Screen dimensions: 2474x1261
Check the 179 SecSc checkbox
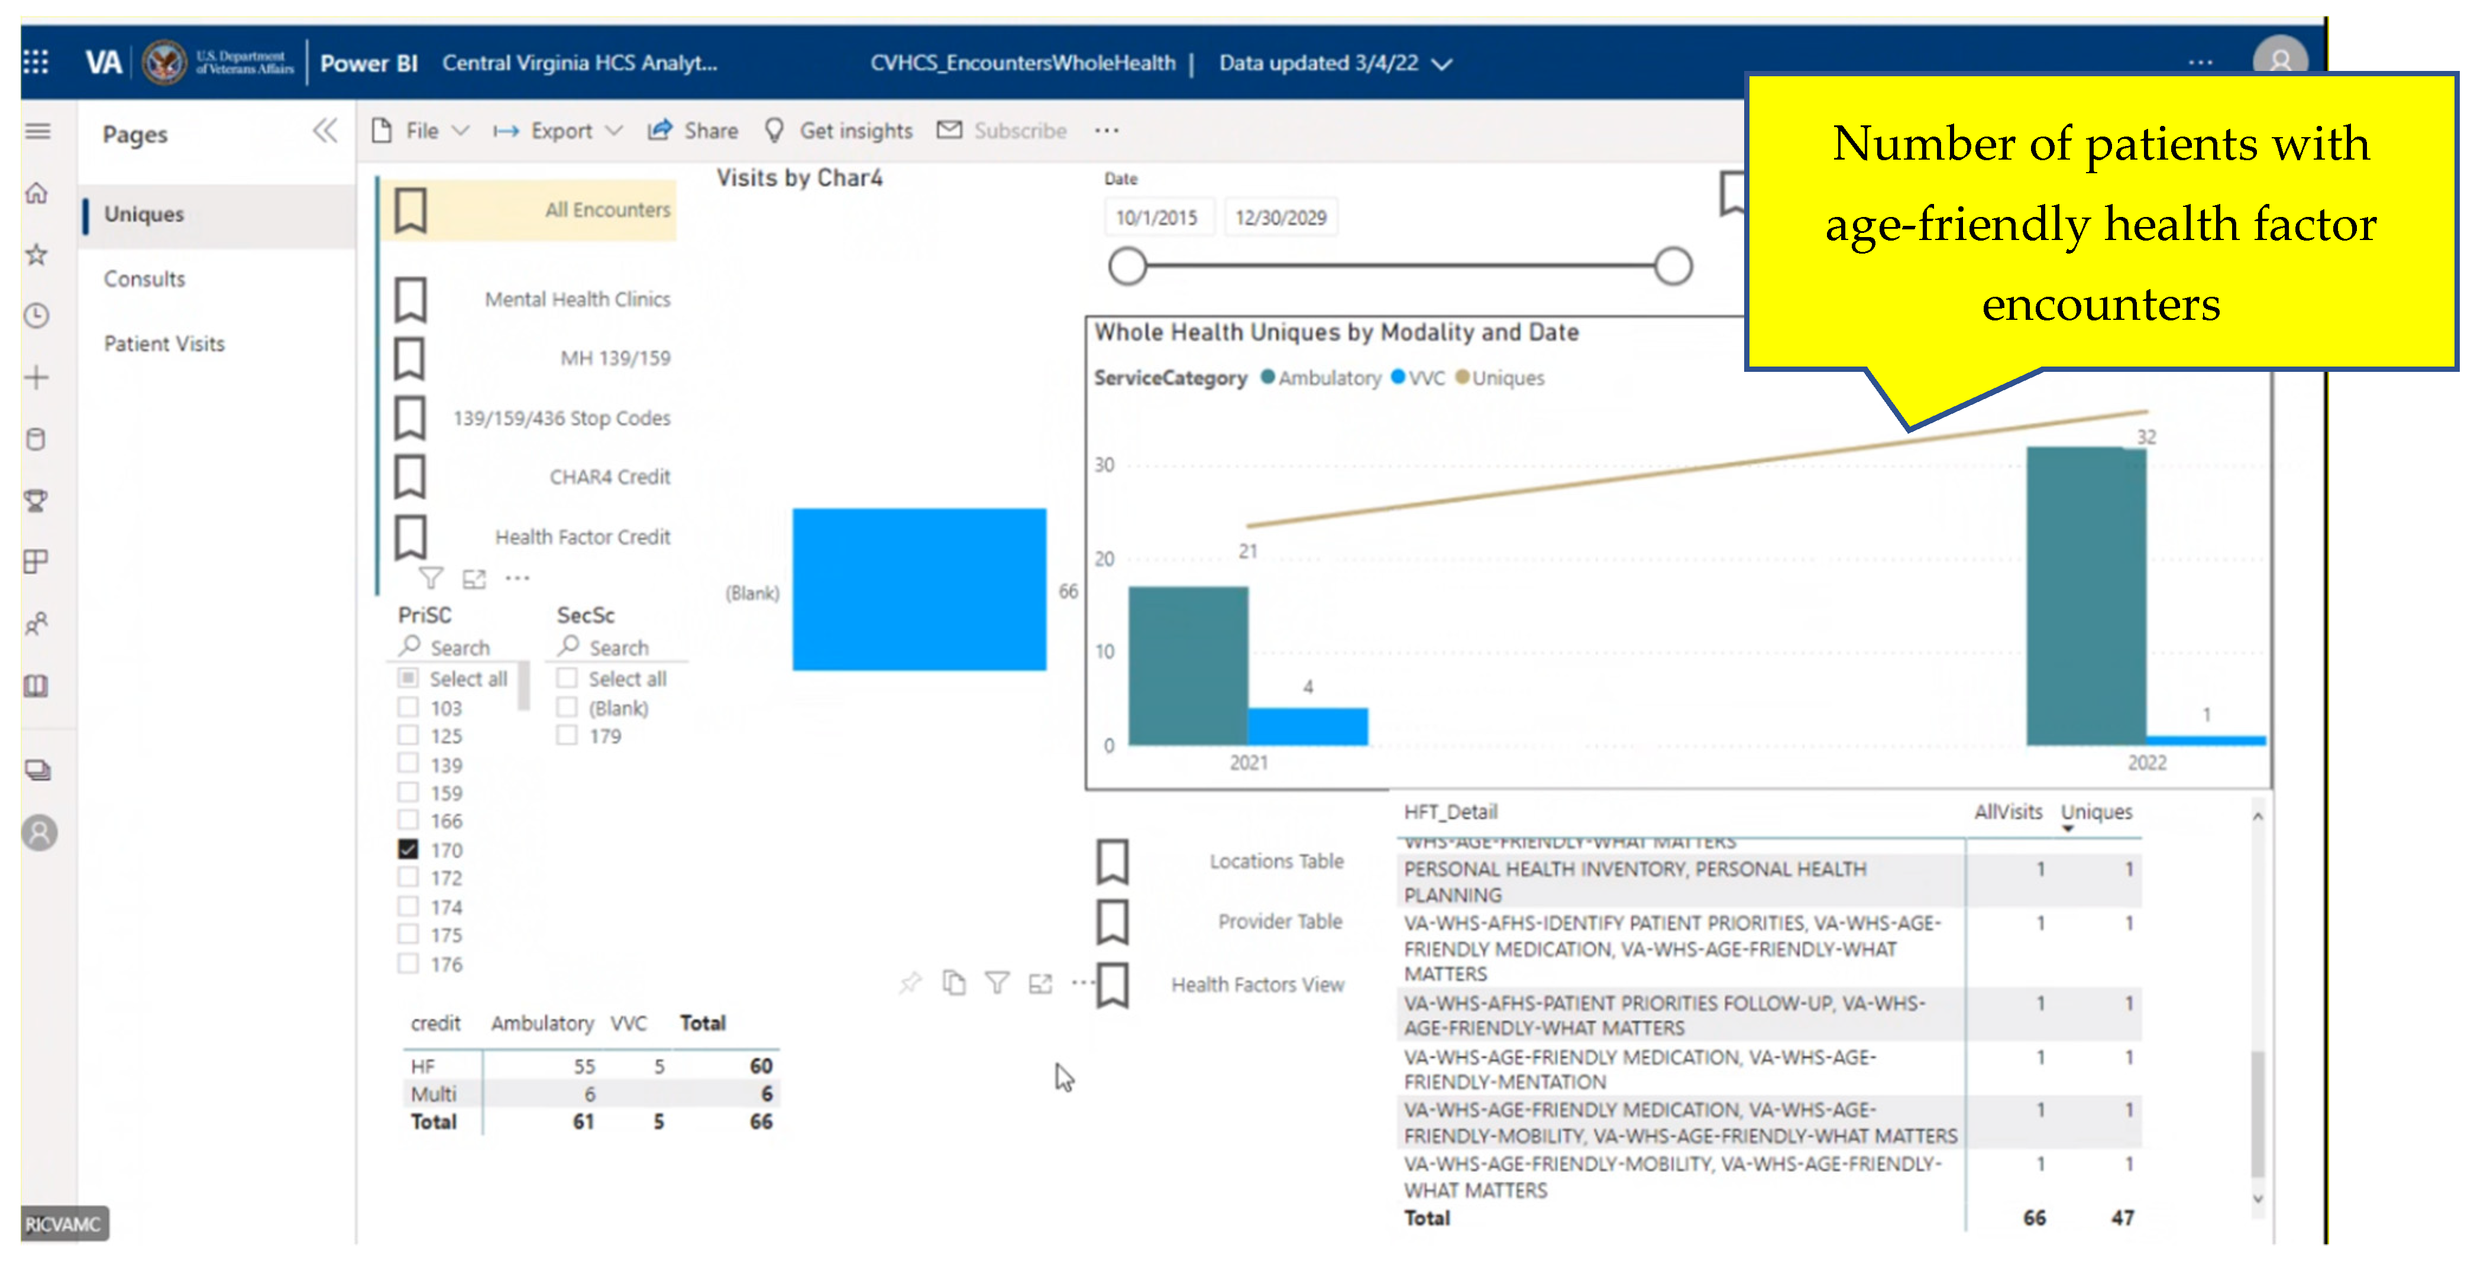[x=568, y=736]
